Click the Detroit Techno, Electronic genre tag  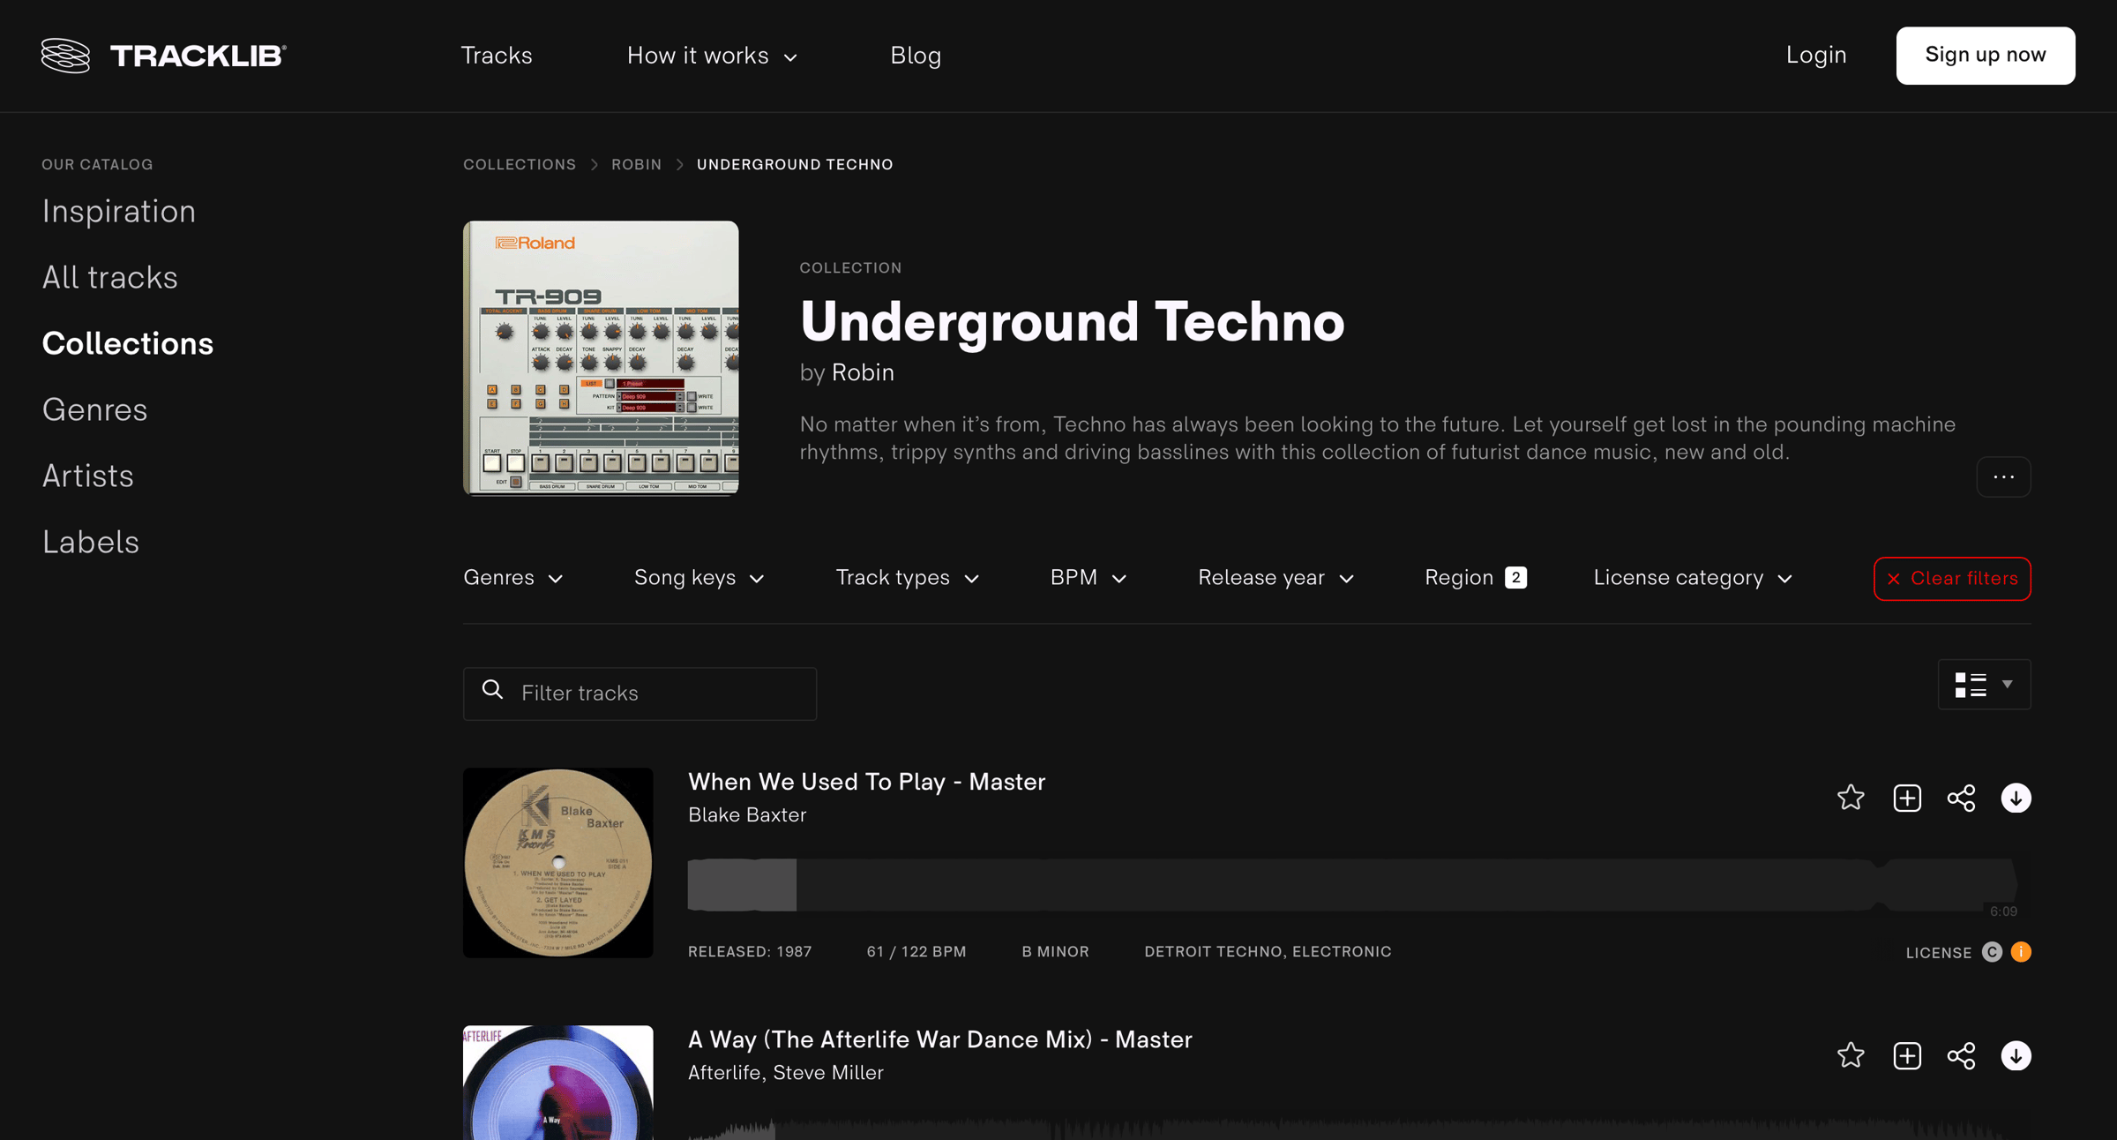[1268, 951]
